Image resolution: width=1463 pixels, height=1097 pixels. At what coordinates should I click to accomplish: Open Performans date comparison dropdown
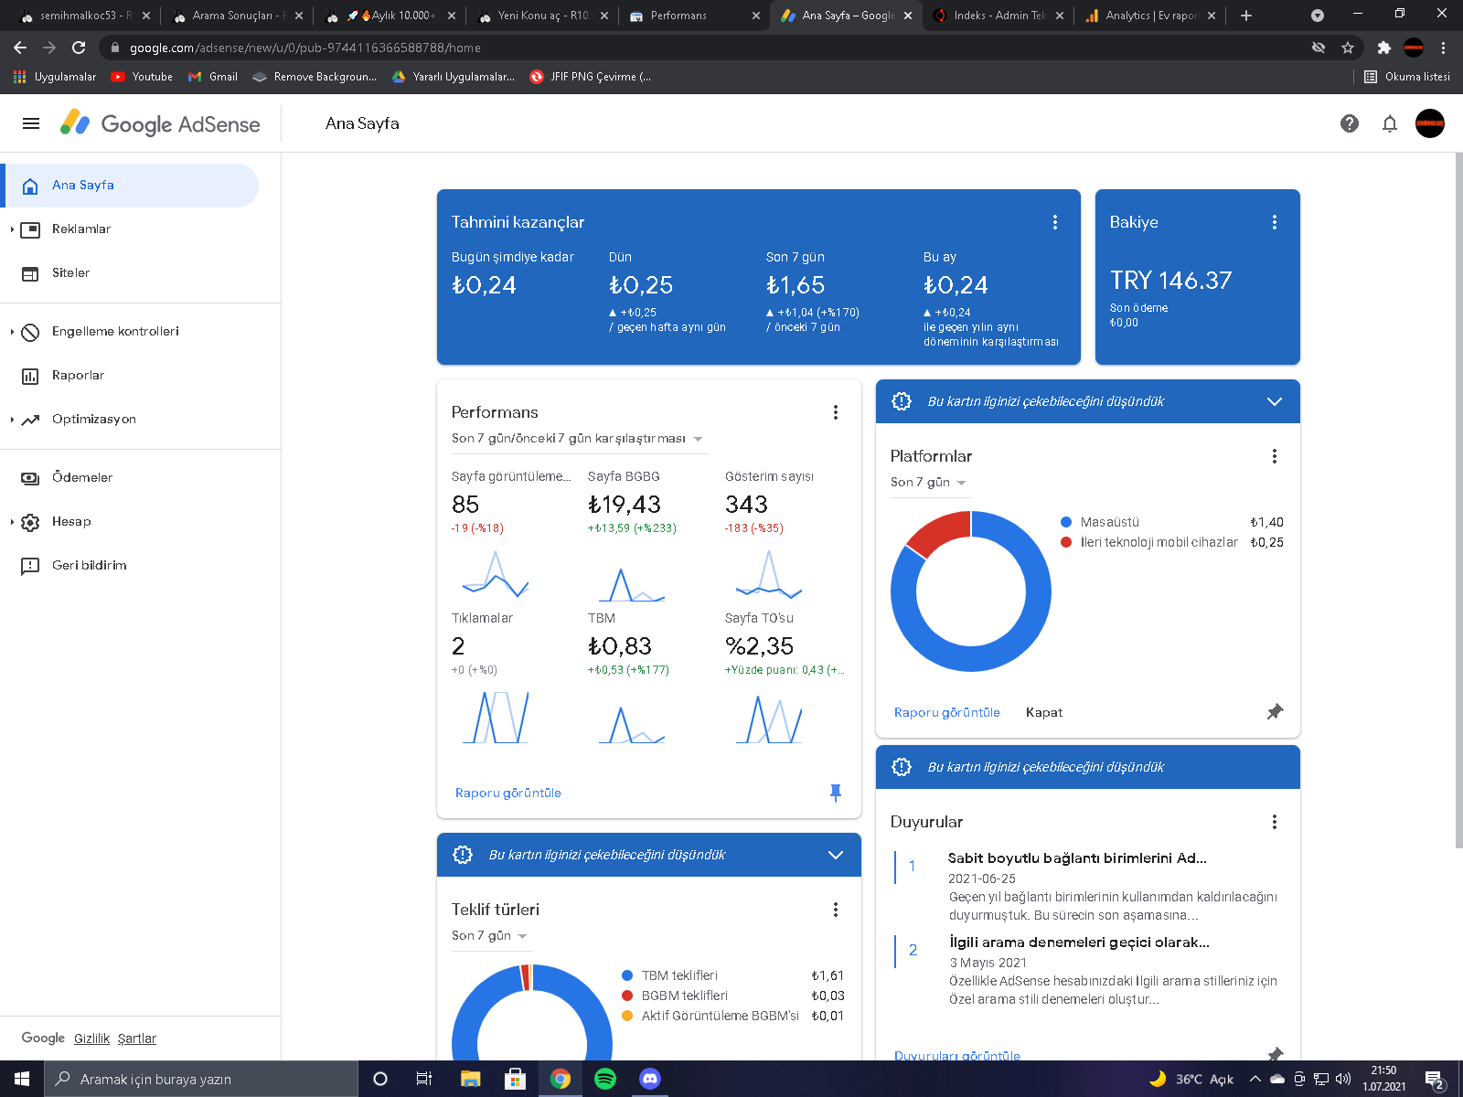point(577,439)
